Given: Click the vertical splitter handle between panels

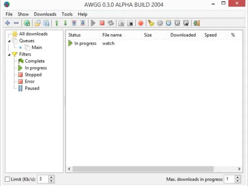Looking at the screenshot, I should [64, 101].
